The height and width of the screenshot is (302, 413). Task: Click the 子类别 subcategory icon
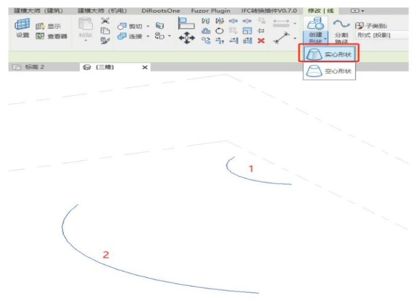coord(360,26)
